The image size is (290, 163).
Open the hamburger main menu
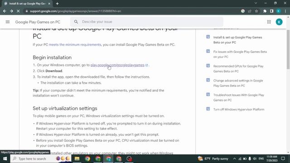pyautogui.click(x=8, y=22)
